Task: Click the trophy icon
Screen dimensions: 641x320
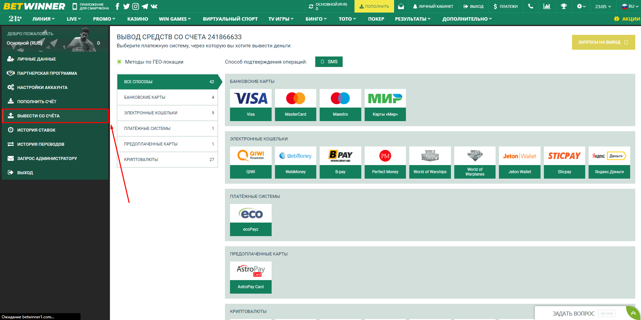Action: tap(564, 6)
